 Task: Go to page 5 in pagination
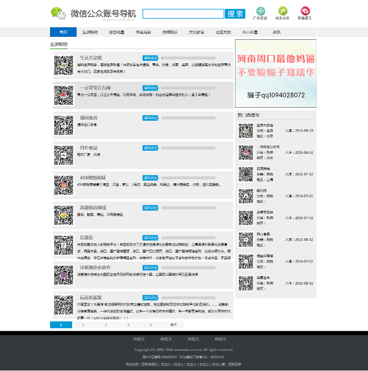click(x=151, y=325)
